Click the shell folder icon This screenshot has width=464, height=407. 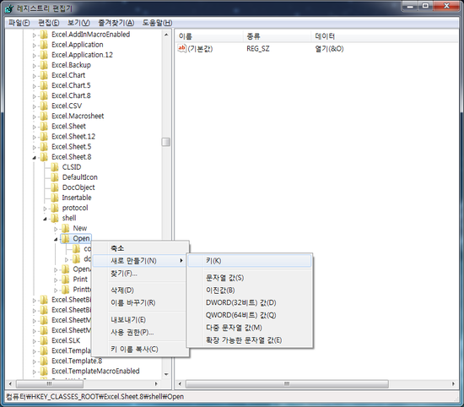point(55,218)
